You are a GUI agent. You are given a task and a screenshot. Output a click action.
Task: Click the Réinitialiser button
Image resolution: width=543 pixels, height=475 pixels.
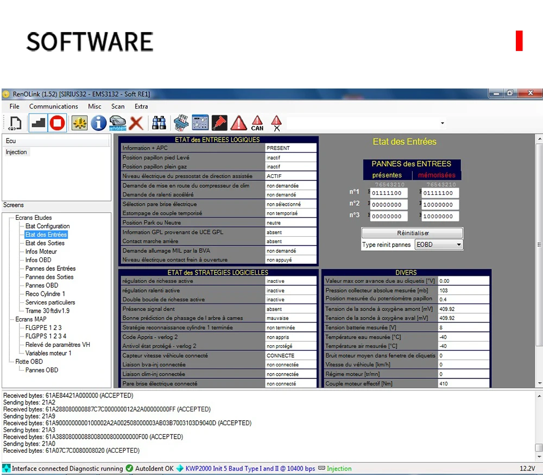413,233
